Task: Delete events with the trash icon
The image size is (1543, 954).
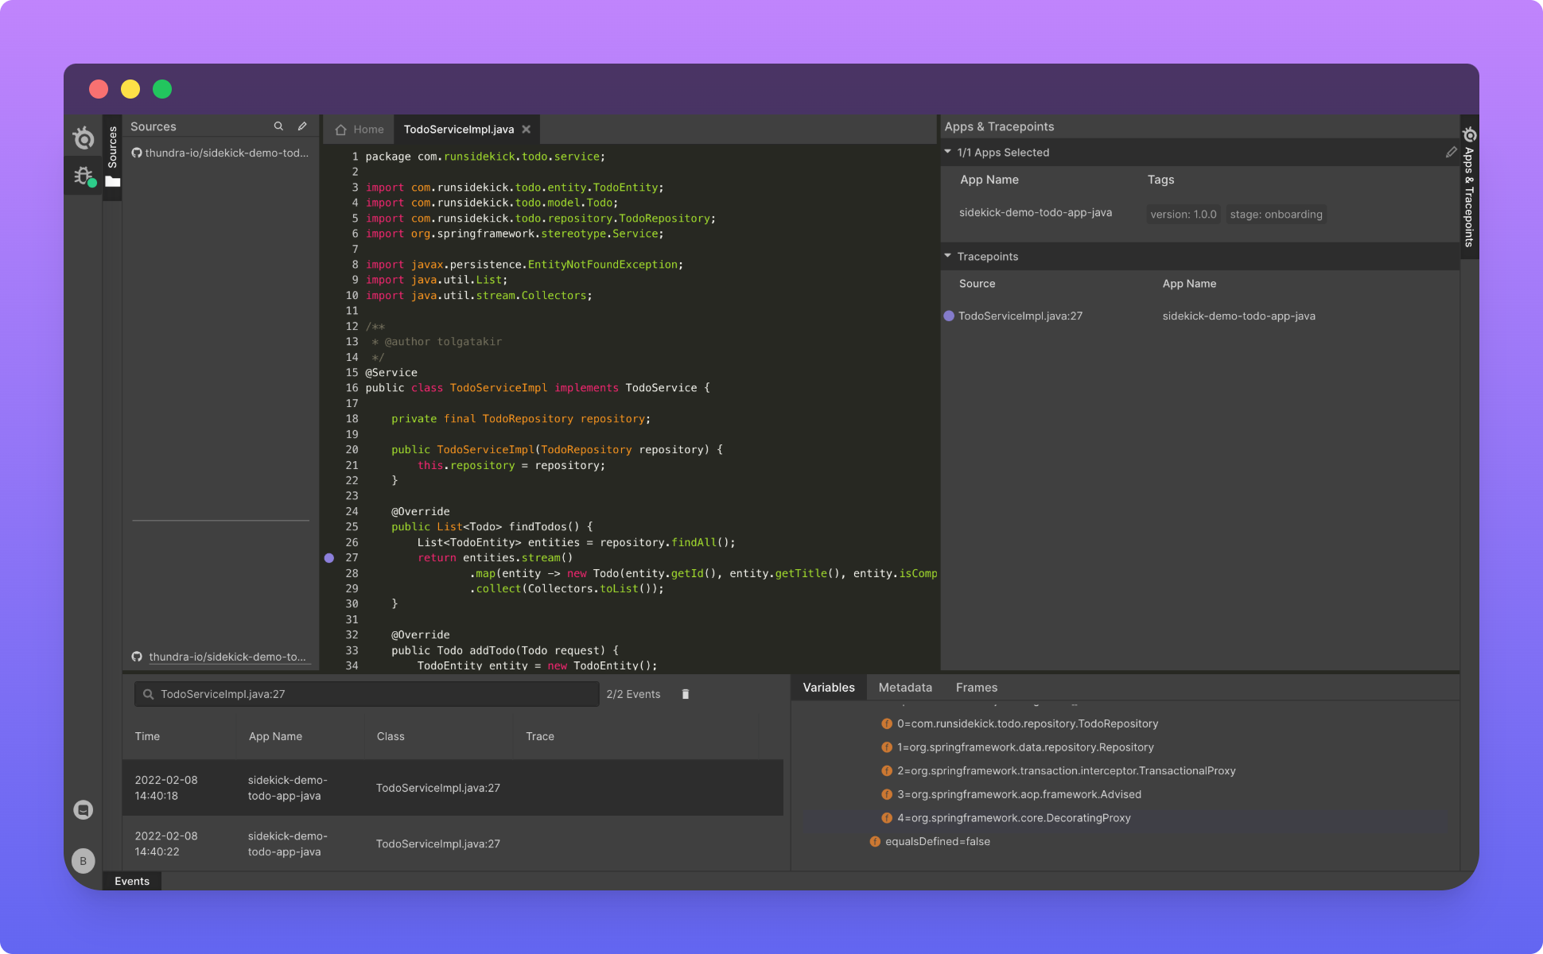Action: [686, 694]
